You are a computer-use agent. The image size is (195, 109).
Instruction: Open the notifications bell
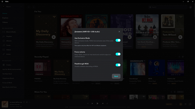[x=190, y=7]
